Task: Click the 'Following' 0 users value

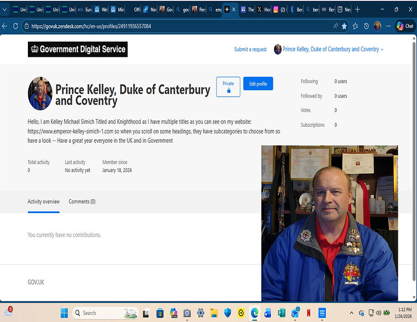Action: tap(341, 81)
